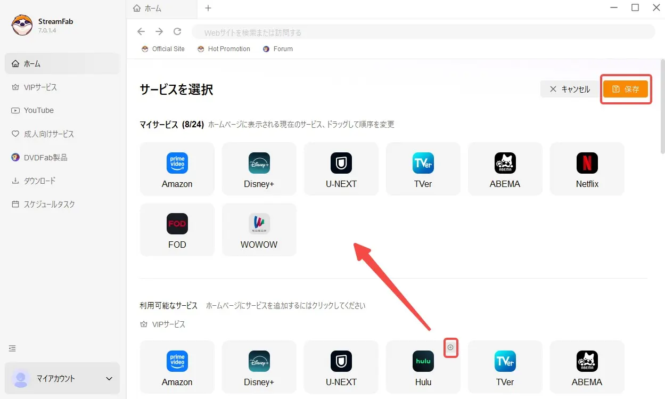The width and height of the screenshot is (665, 399).
Task: Click the StreamFab sloth logo
Action: 22,25
